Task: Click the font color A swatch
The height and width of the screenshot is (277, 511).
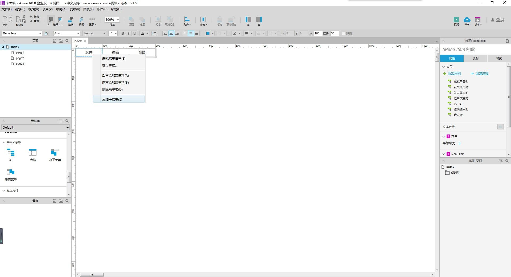Action: click(143, 33)
